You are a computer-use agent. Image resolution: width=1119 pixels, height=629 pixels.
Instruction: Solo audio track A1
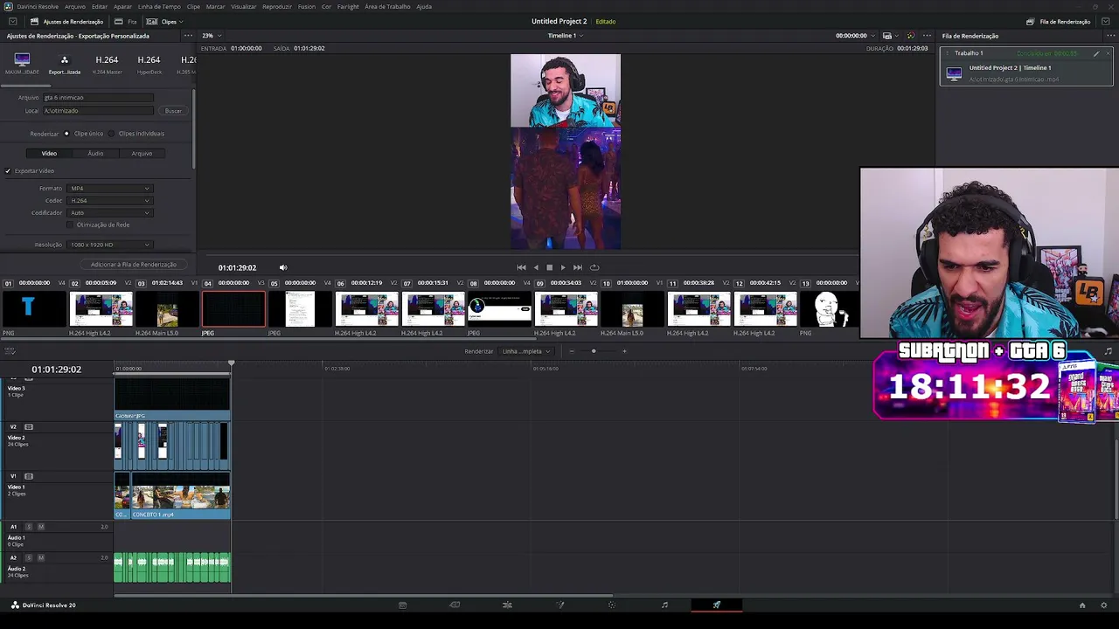[x=29, y=527]
